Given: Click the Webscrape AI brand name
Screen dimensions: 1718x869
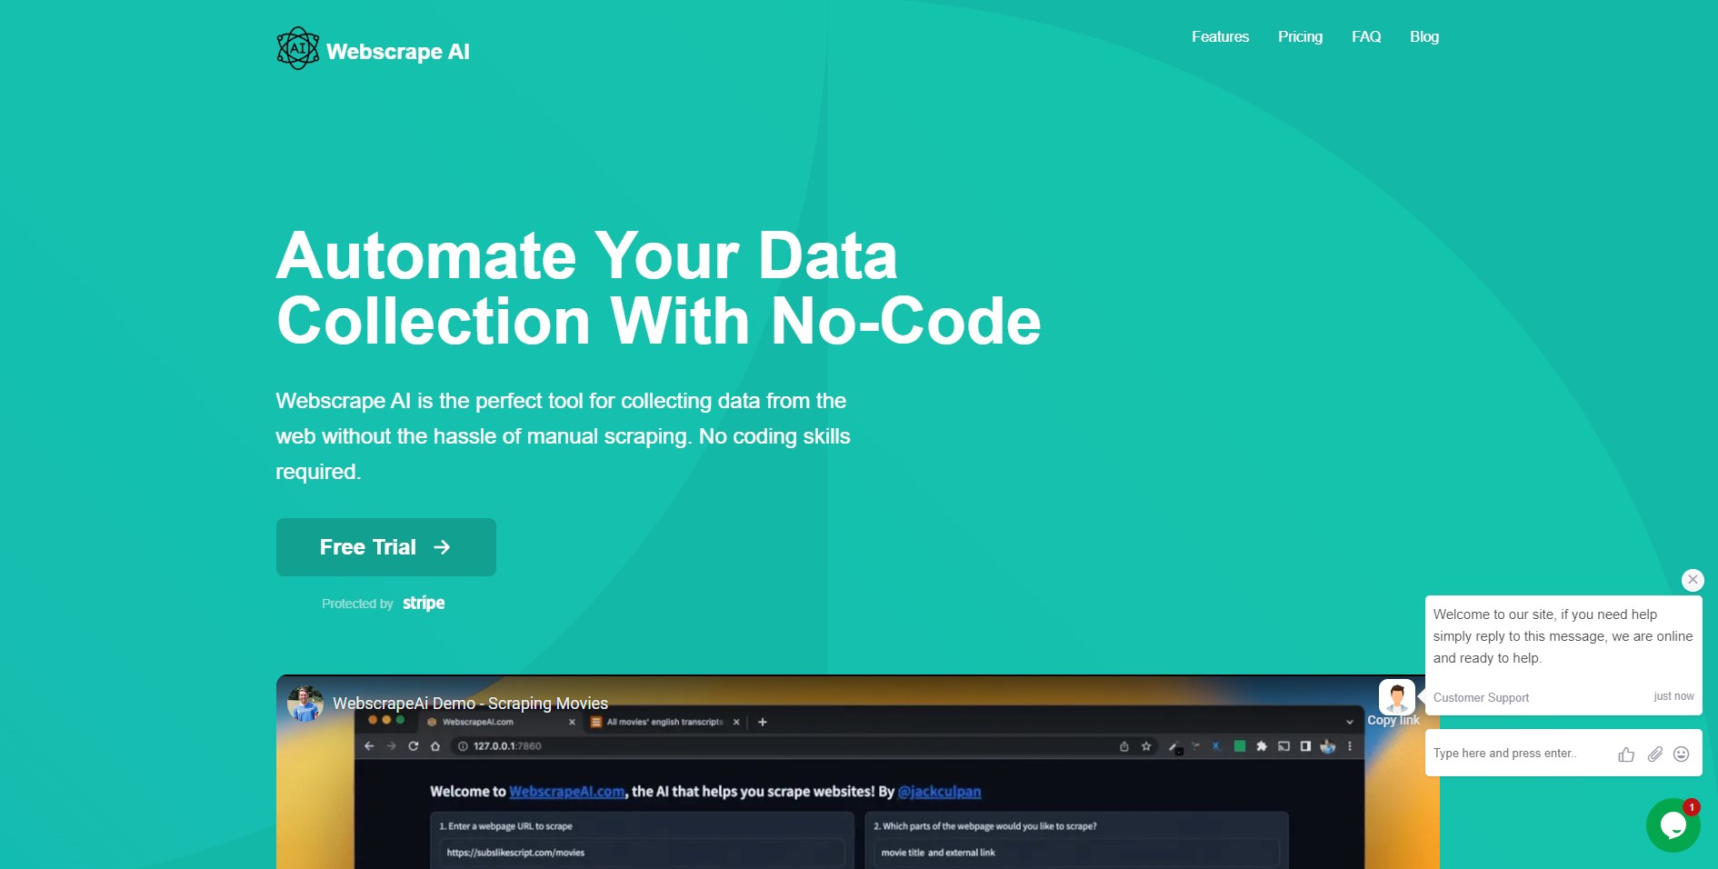Looking at the screenshot, I should point(398,52).
